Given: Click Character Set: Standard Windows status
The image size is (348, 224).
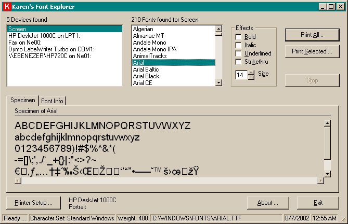Looking at the screenshot, I should coord(72,218).
